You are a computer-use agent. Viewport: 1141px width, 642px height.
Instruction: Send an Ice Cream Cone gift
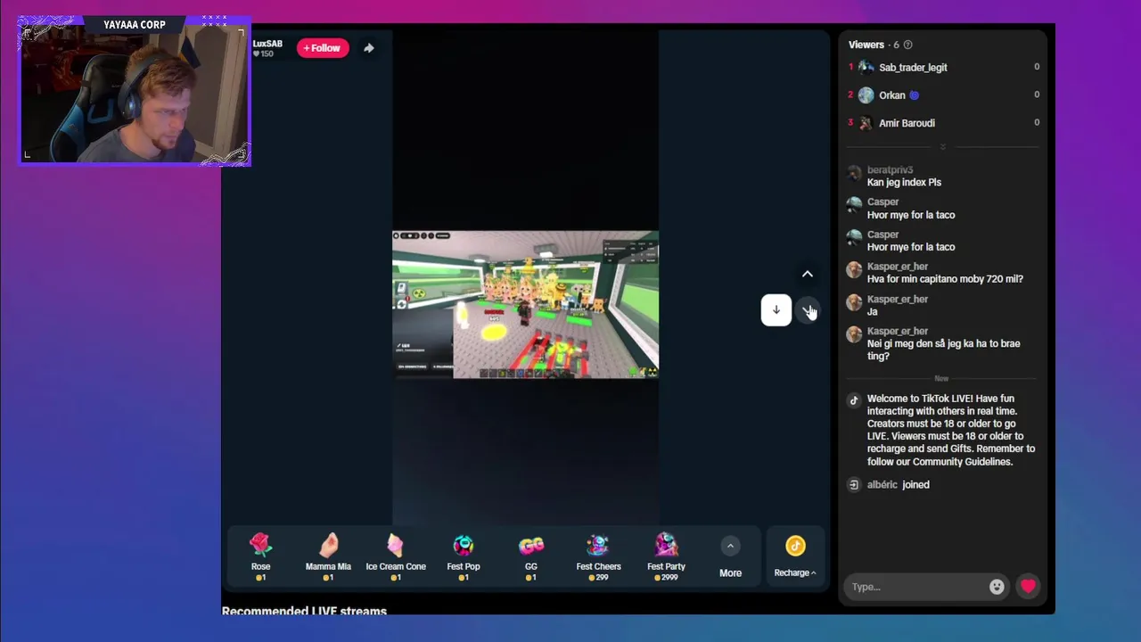click(x=396, y=556)
